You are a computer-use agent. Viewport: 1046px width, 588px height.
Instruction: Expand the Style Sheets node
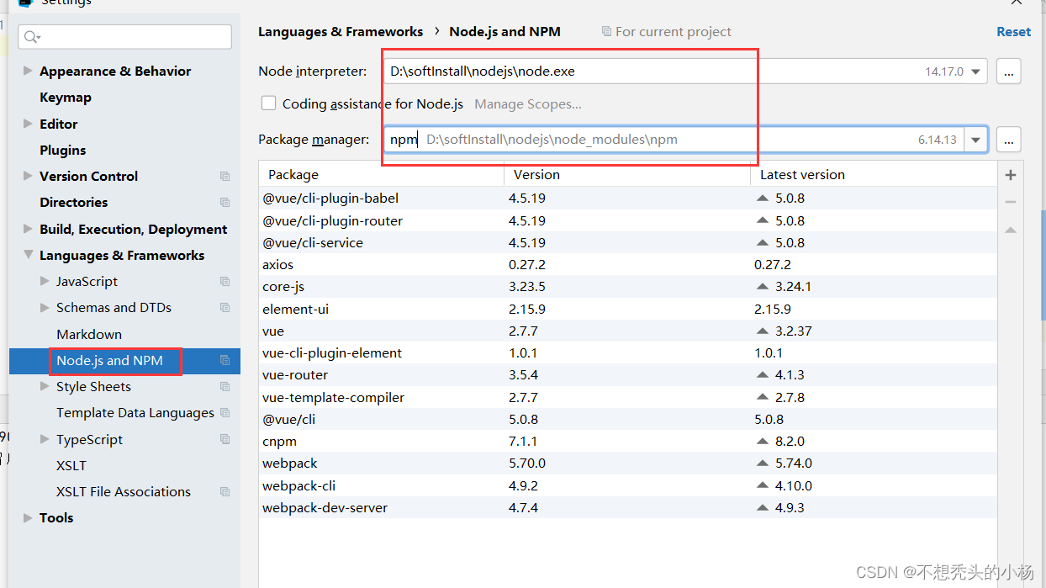click(x=45, y=387)
